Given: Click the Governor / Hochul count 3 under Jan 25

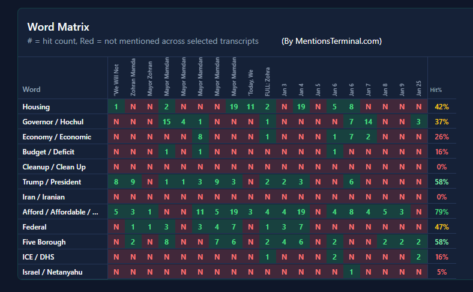Looking at the screenshot, I should coord(419,122).
